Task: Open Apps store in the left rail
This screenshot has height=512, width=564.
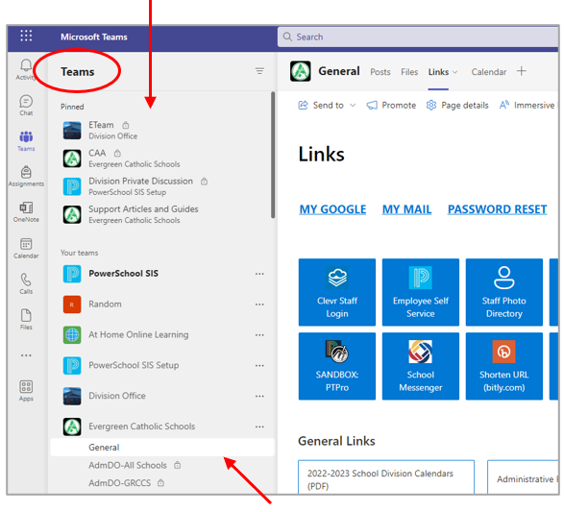Action: point(26,391)
